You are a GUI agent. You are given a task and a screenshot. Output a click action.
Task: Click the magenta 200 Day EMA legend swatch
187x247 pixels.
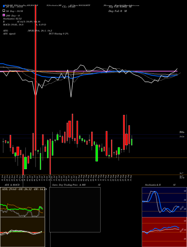(4, 15)
